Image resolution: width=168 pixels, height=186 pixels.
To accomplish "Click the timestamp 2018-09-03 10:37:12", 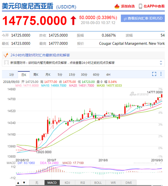I will point(98,23).
